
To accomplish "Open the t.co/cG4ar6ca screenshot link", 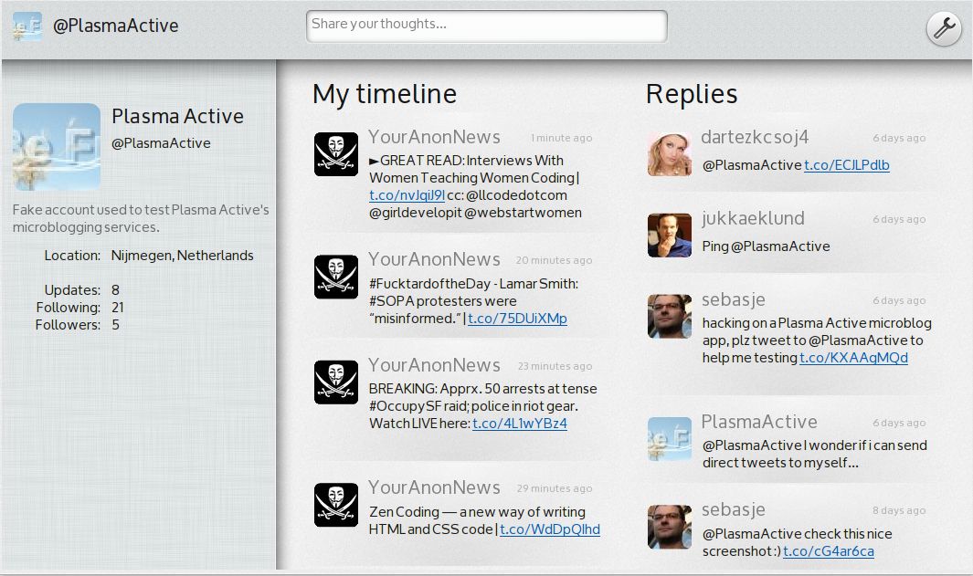I will [829, 551].
